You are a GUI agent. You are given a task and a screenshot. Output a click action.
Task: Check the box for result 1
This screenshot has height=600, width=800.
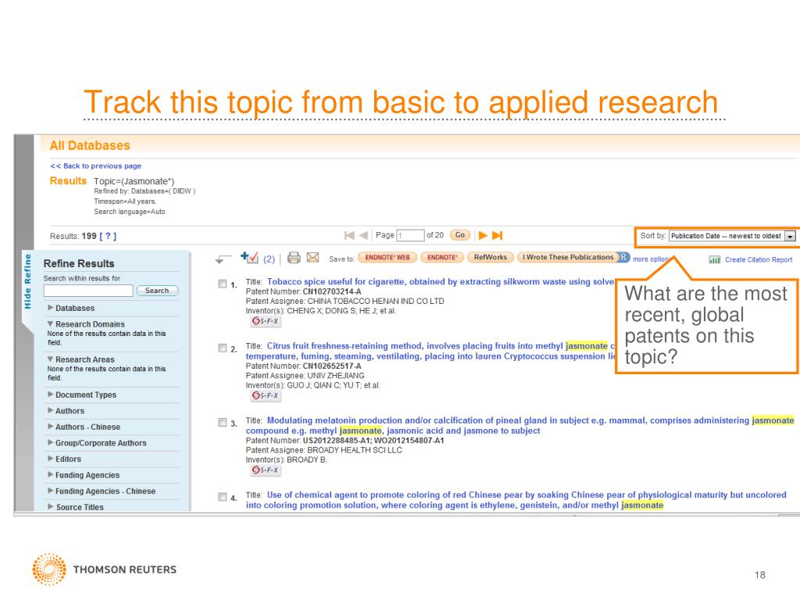pos(223,284)
